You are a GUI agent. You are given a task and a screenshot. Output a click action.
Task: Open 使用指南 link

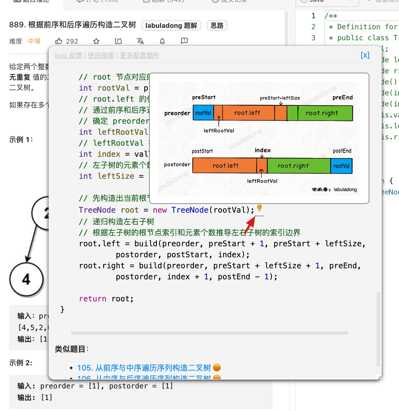click(x=101, y=55)
